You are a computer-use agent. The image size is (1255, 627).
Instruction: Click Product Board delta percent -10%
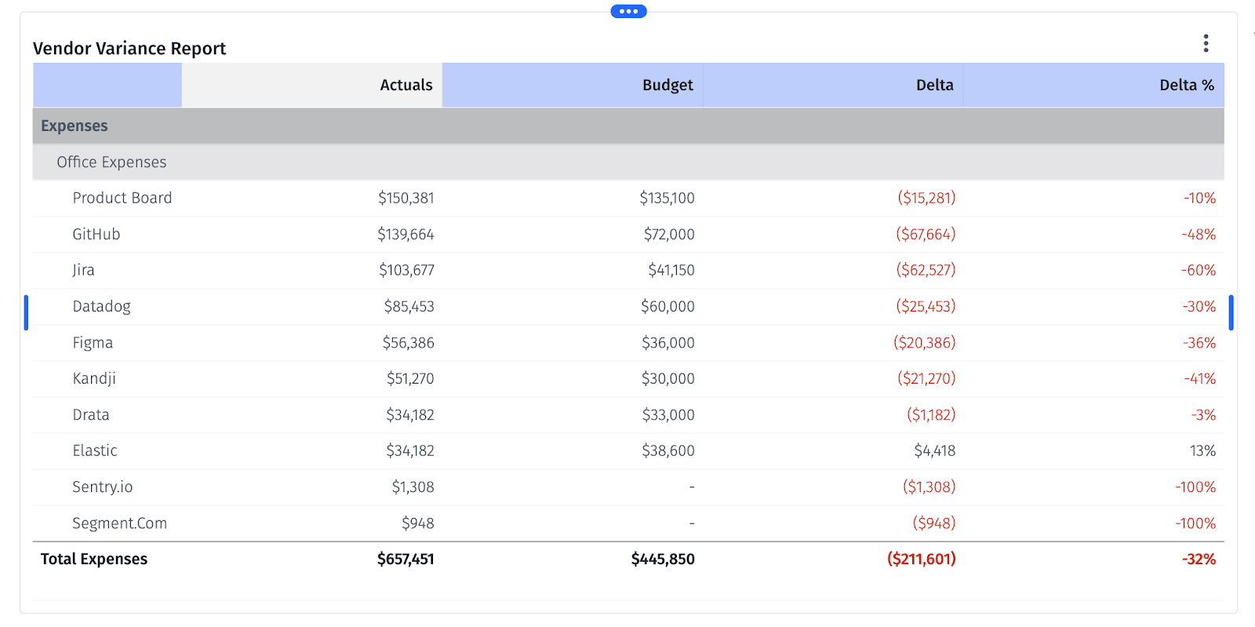click(x=1199, y=198)
